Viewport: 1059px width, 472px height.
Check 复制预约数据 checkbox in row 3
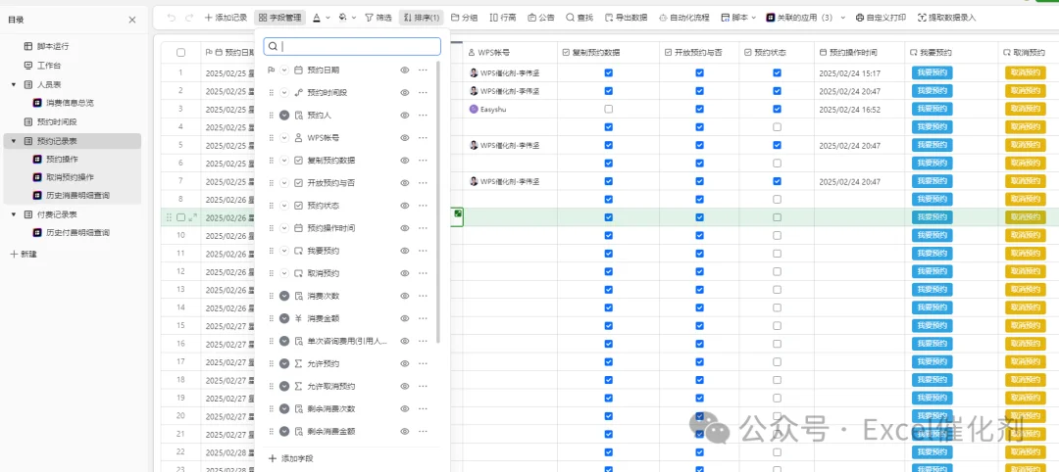point(609,109)
